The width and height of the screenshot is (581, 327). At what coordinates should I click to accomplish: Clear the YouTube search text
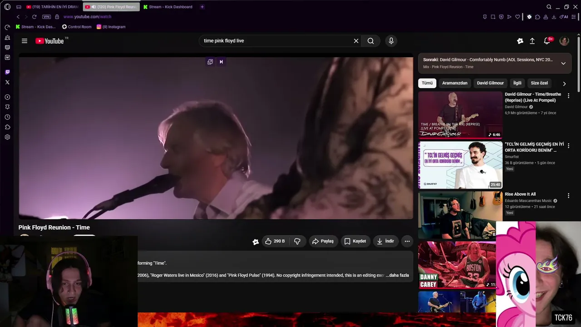pos(356,41)
